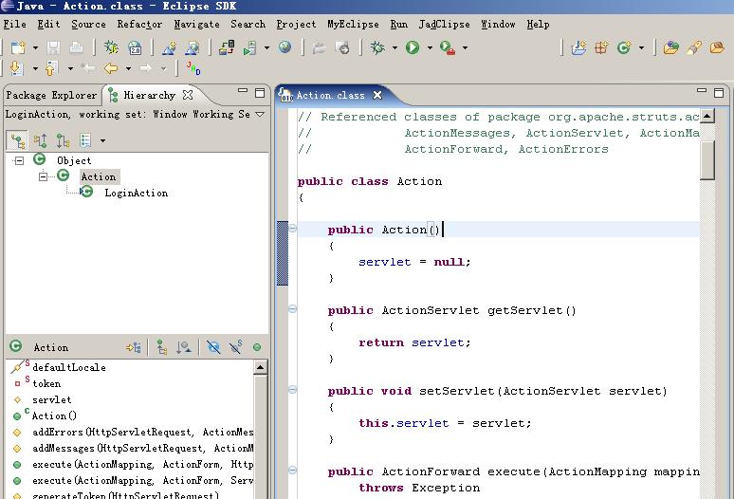Click the Previous Annotation up arrow icon

(x=51, y=68)
